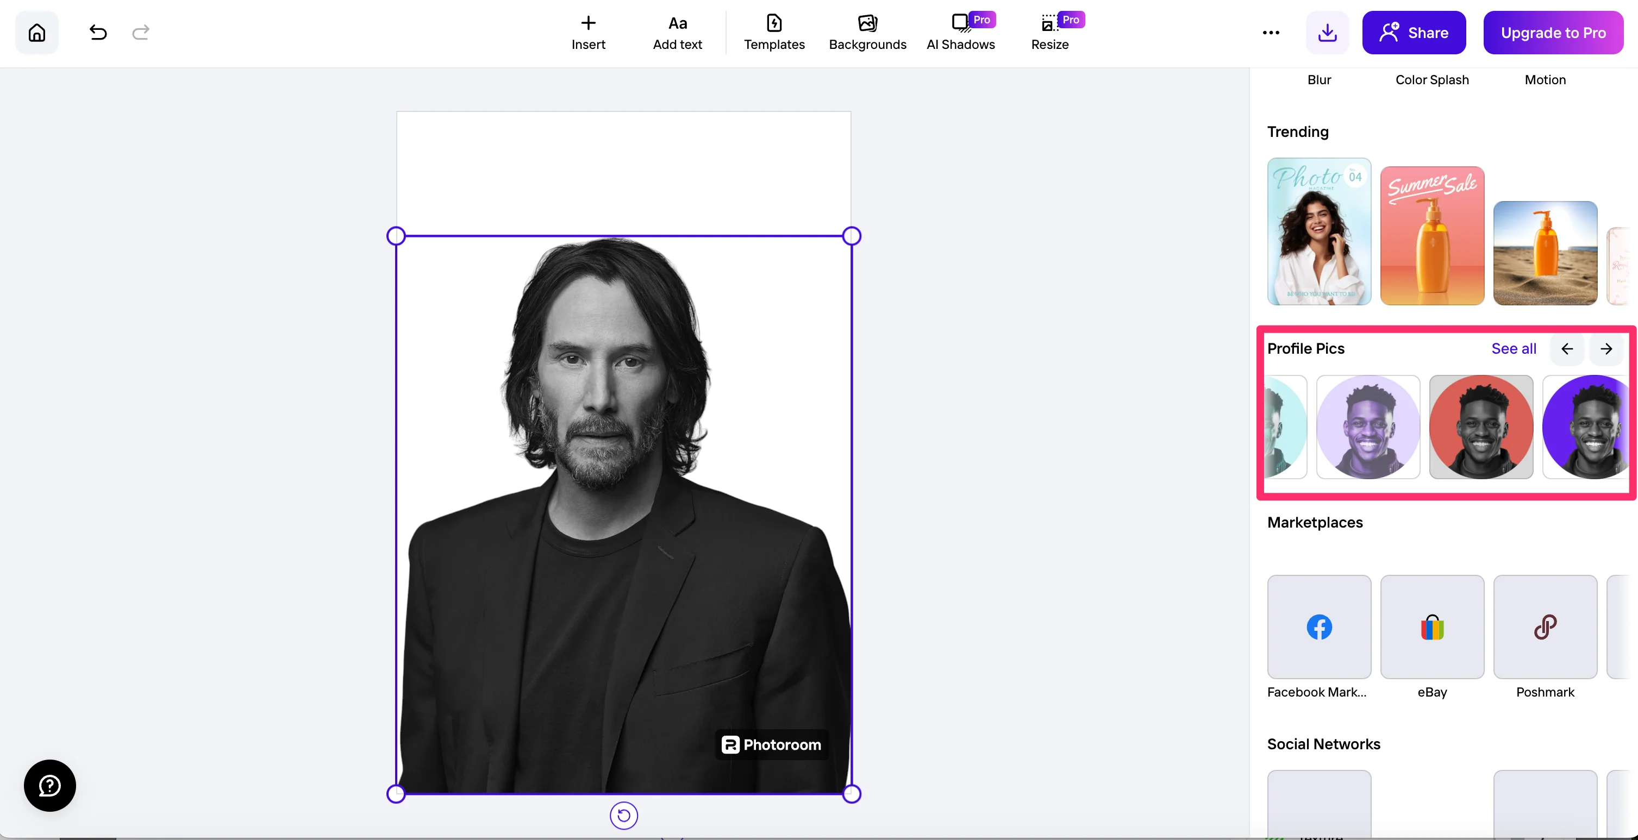Click the rotate handle below the image
This screenshot has width=1638, height=840.
click(x=624, y=816)
